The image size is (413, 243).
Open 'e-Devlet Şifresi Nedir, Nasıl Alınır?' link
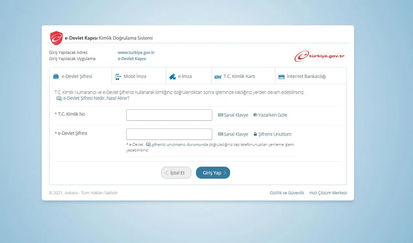[x=93, y=98]
